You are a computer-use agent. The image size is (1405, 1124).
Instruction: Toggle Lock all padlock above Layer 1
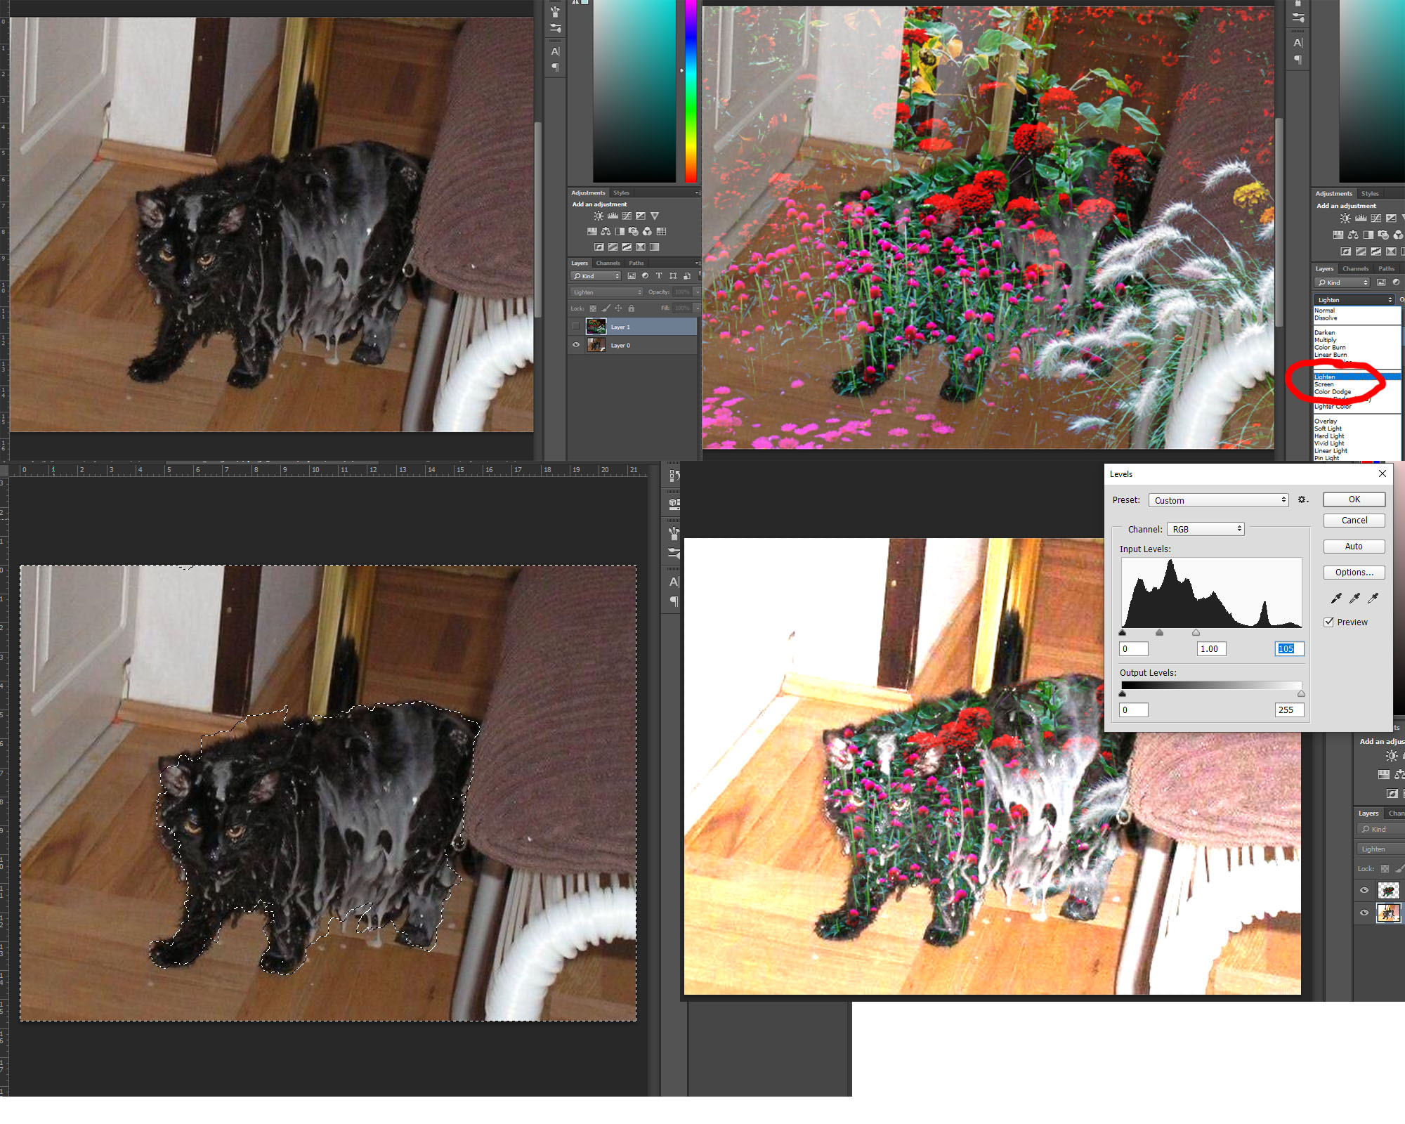tap(631, 308)
